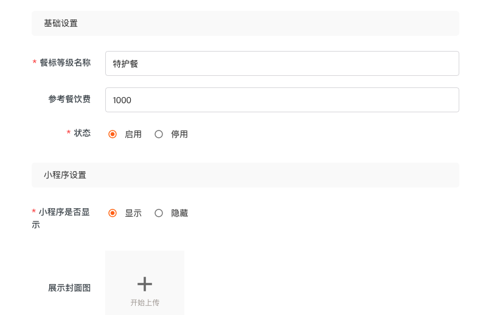
Task: Select the 停用 radio button
Action: 159,134
